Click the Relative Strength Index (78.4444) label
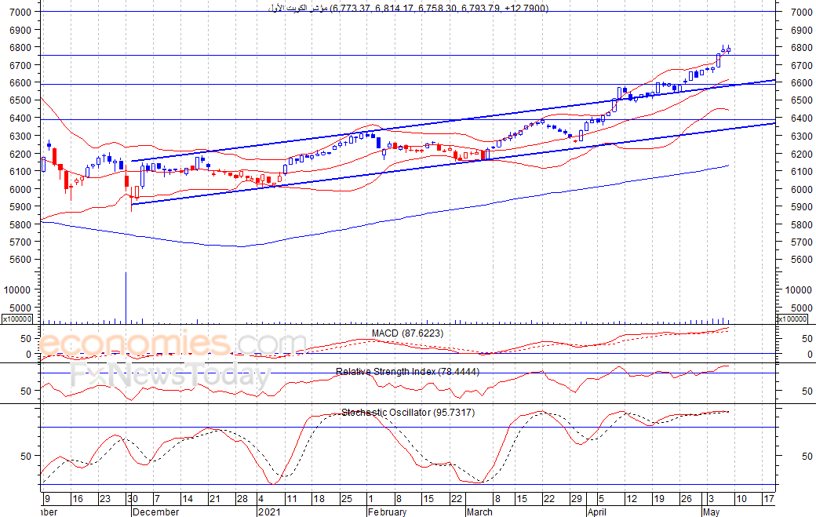Viewport: 816px width, 517px height. [x=407, y=371]
